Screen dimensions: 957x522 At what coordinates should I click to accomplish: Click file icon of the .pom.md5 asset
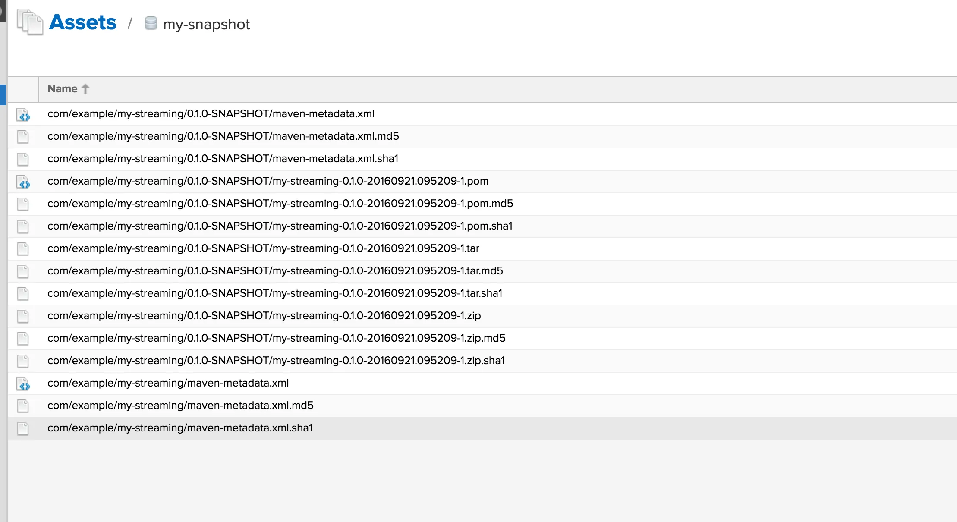coord(23,204)
